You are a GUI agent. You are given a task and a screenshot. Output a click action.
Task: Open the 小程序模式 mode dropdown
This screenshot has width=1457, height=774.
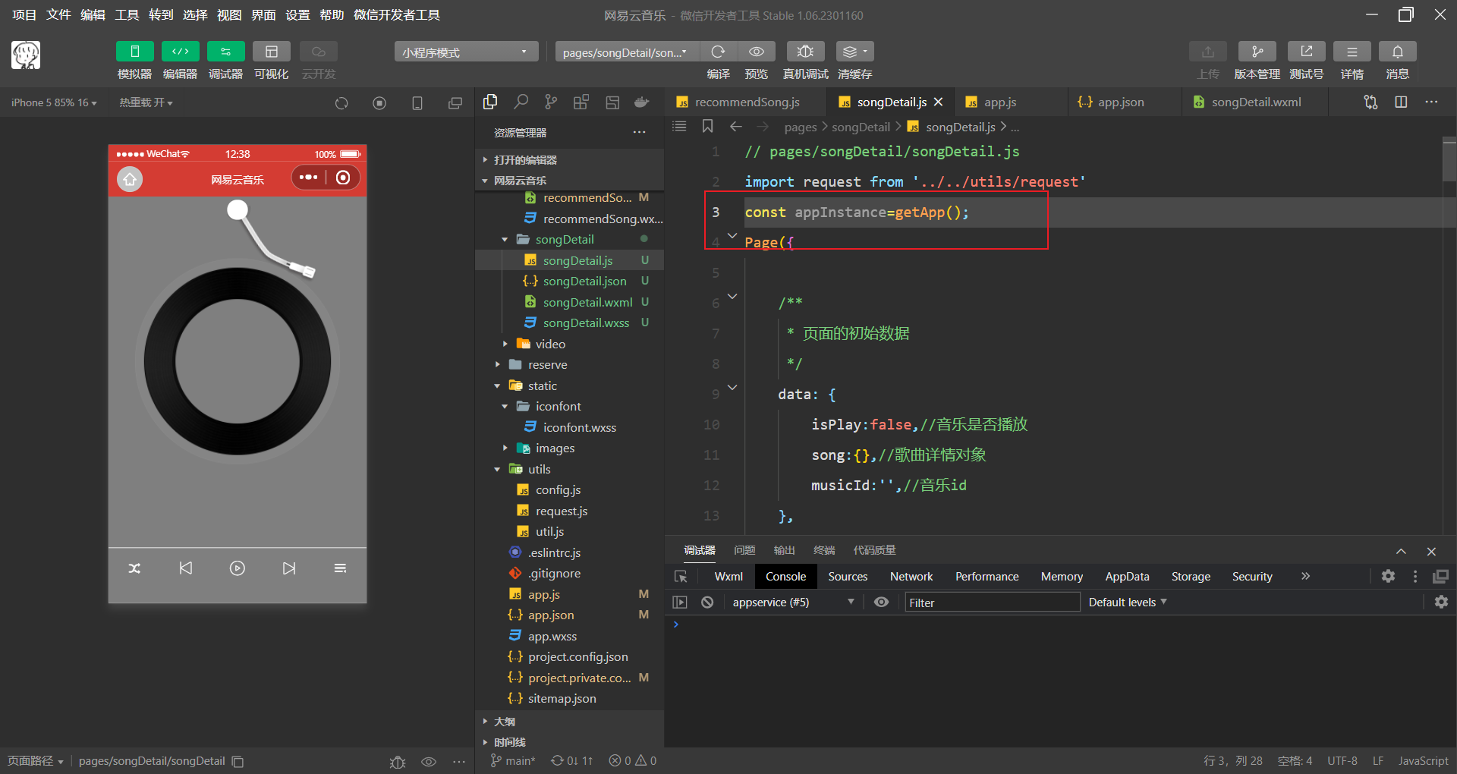click(x=465, y=52)
